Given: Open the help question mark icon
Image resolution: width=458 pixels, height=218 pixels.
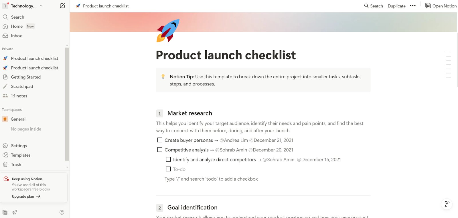Looking at the screenshot, I should [x=62, y=212].
